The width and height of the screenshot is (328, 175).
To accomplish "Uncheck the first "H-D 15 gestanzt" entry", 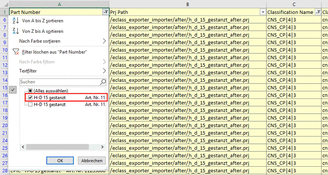I will [31, 97].
